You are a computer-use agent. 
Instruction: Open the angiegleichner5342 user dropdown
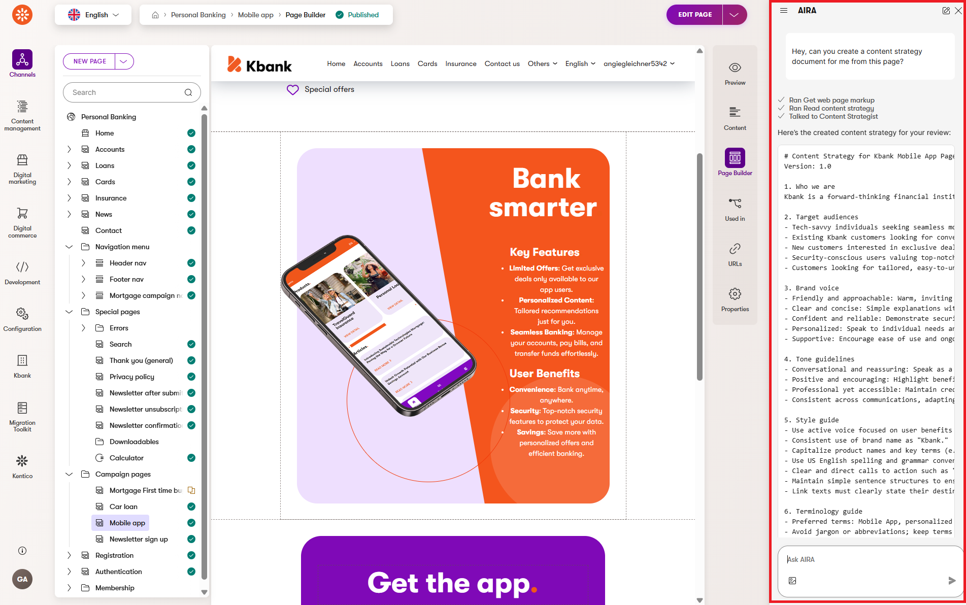pyautogui.click(x=639, y=63)
